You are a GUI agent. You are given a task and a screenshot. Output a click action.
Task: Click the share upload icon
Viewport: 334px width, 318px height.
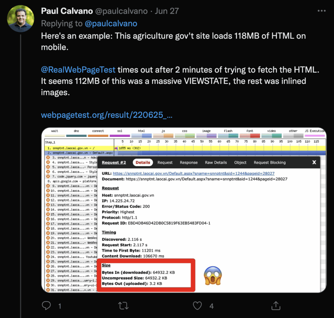pyautogui.click(x=276, y=306)
